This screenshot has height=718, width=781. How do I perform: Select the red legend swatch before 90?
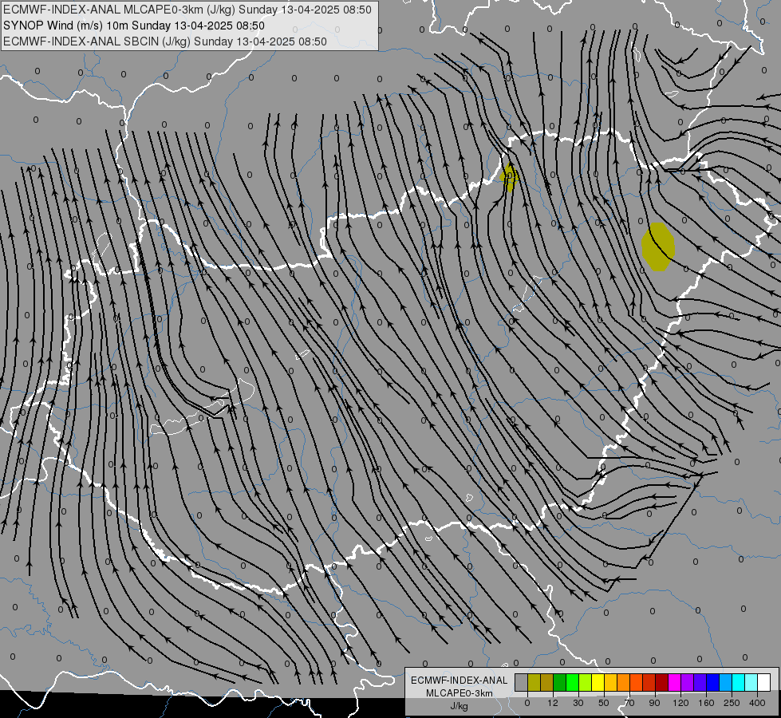(649, 683)
